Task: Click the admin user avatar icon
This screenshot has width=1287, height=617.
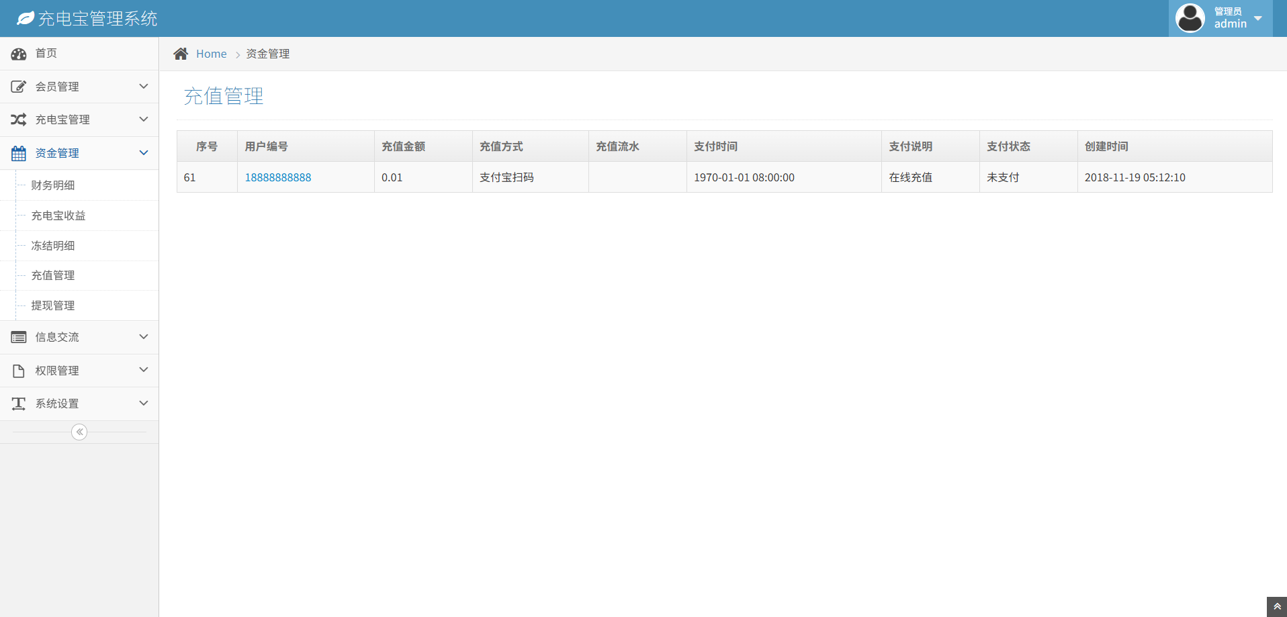Action: (1190, 18)
